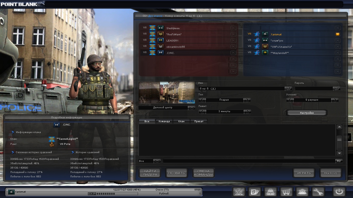Switch to the Клан chat tab
This screenshot has height=198, width=353.
pyautogui.click(x=181, y=121)
